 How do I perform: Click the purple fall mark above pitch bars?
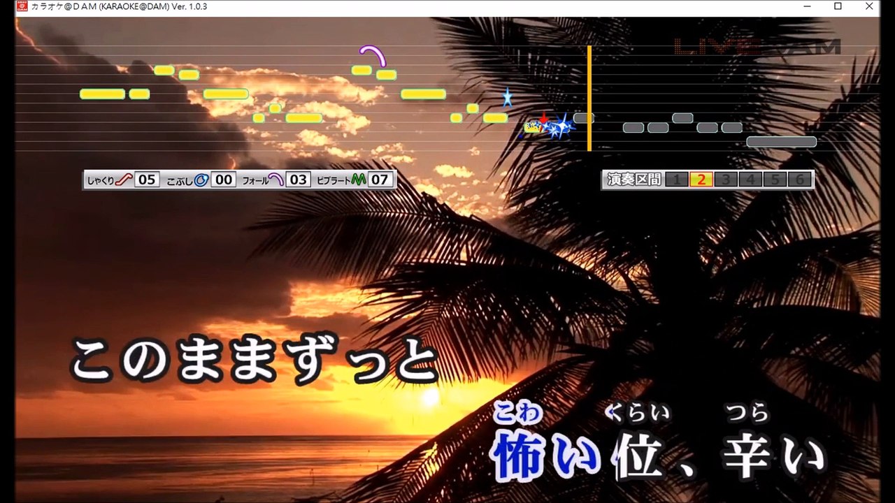373,55
